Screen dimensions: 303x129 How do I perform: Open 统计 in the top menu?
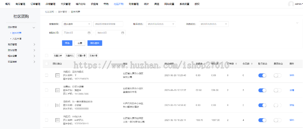[146, 4]
